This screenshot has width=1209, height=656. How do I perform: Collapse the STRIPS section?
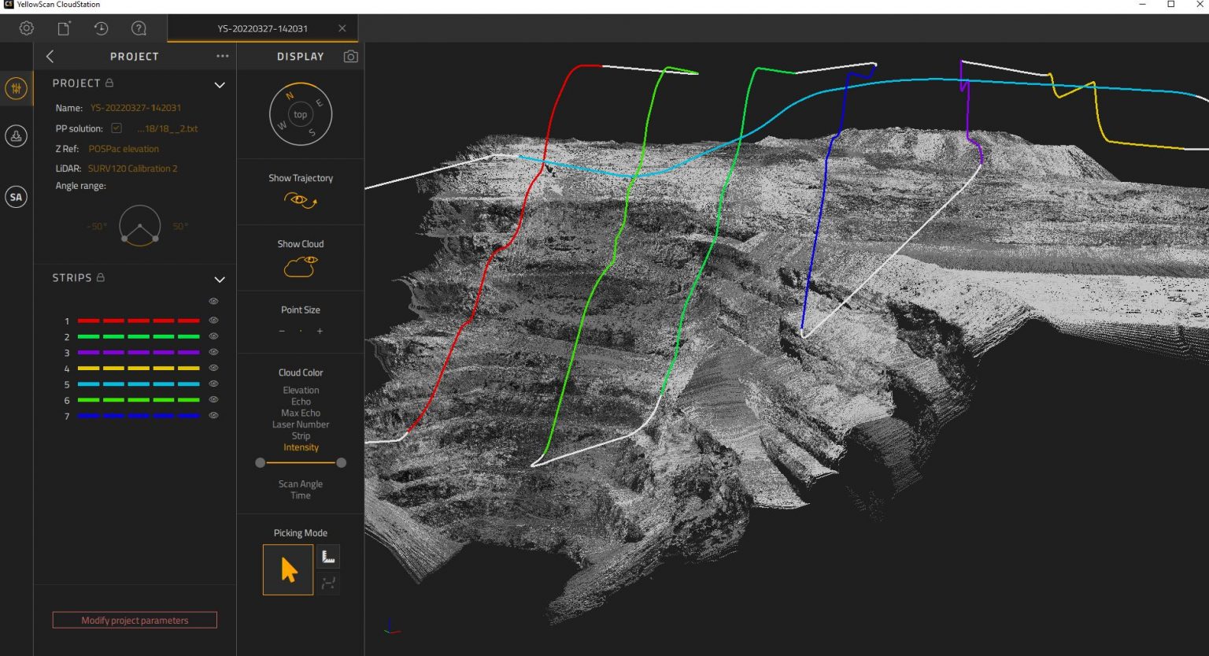click(x=220, y=280)
